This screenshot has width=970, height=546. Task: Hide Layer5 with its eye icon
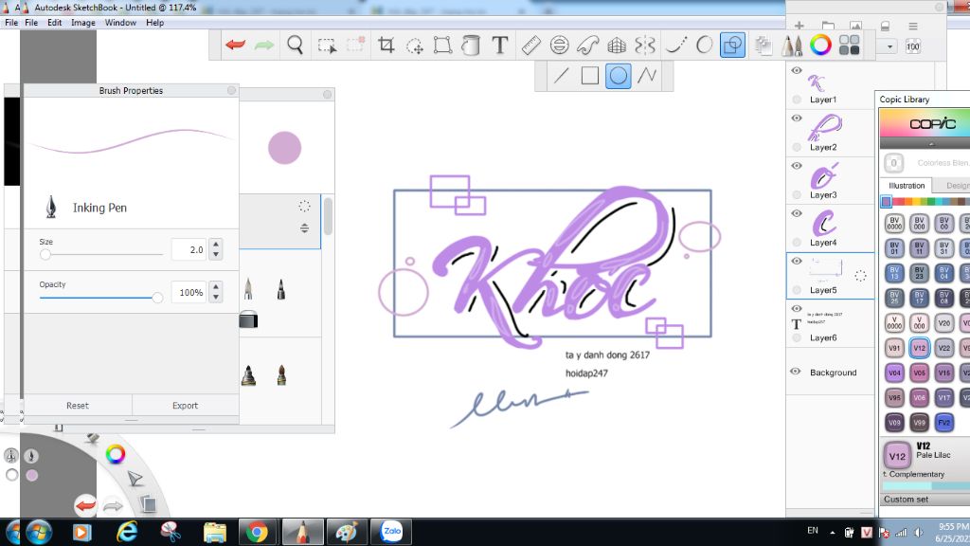coord(797,262)
